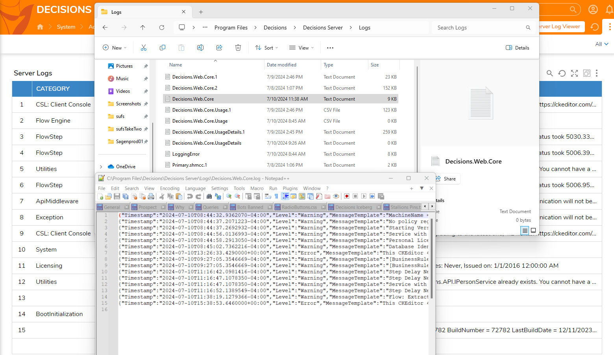Click the Cut scissors icon in Explorer toolbar
Image resolution: width=614 pixels, height=355 pixels.
point(144,48)
